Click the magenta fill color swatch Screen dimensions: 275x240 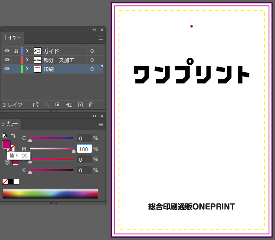pyautogui.click(x=6, y=145)
